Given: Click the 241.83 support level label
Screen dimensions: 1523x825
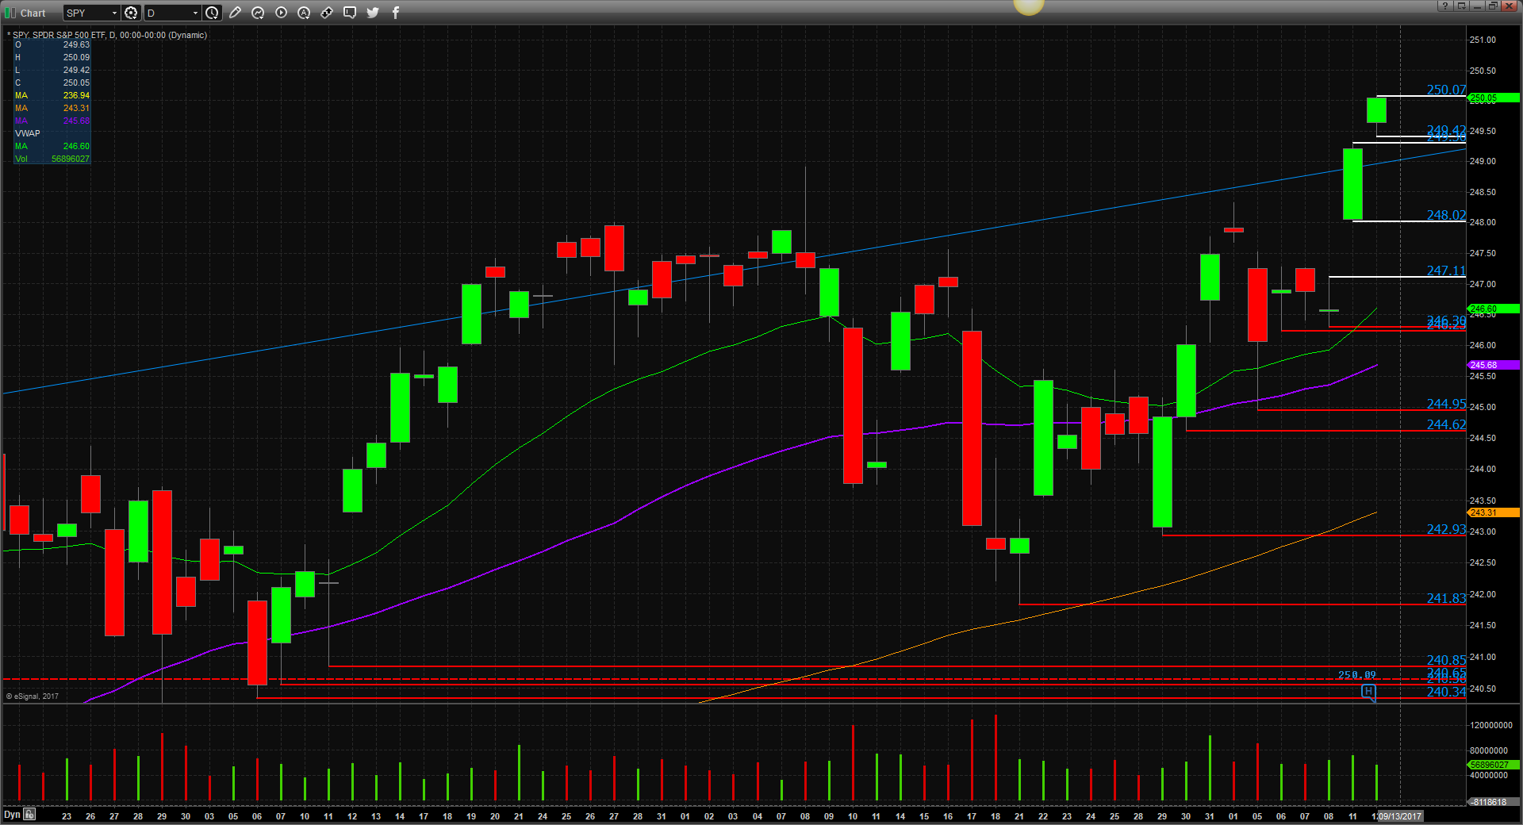Looking at the screenshot, I should point(1446,598).
